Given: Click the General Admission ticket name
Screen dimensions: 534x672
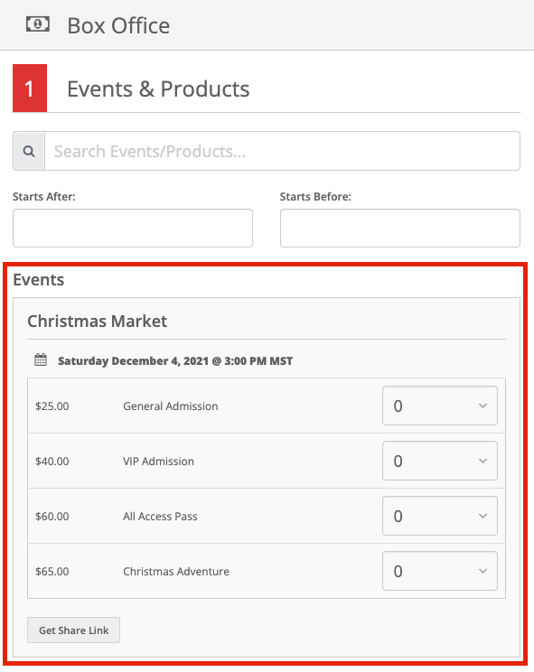Looking at the screenshot, I should pos(171,406).
